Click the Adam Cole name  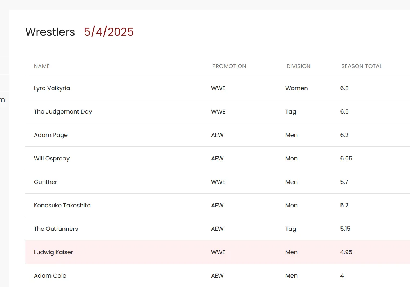50,275
